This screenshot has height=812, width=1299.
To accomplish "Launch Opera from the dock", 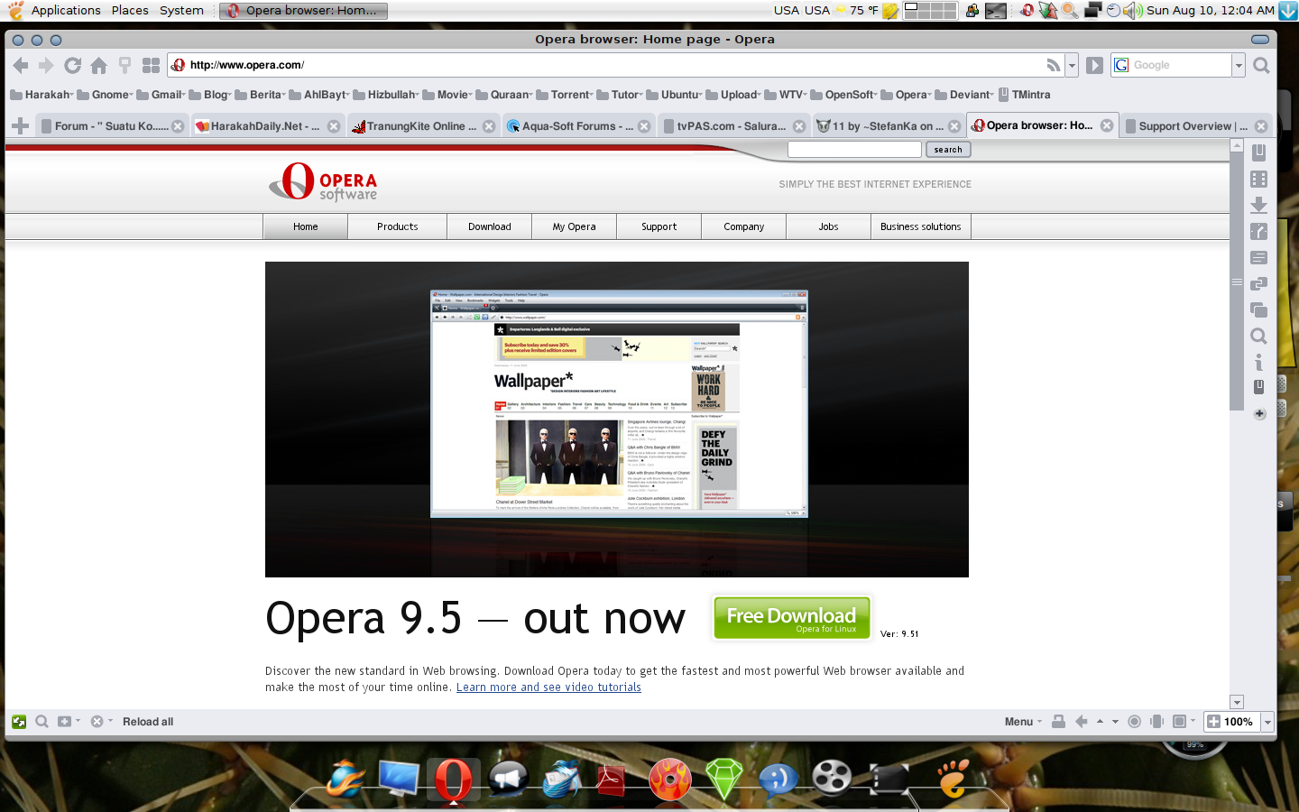I will (x=453, y=778).
